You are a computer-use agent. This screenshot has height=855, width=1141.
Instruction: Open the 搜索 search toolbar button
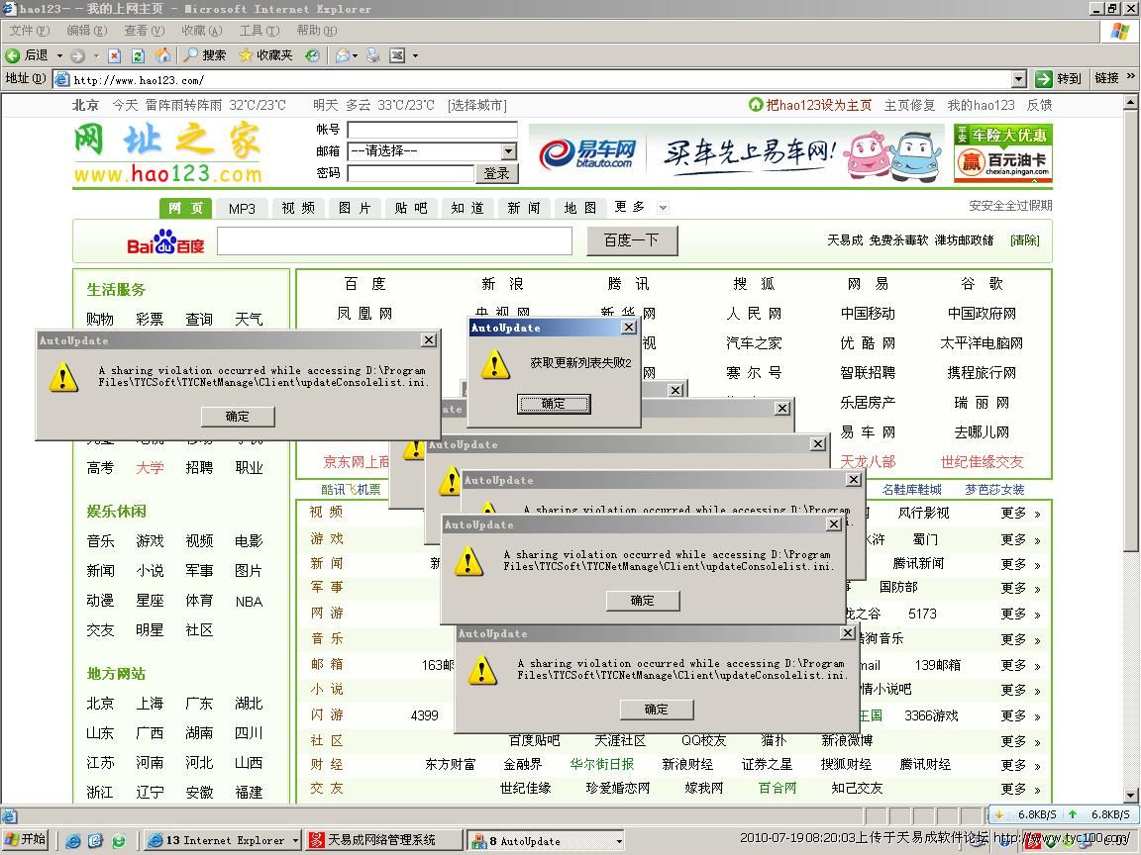[x=205, y=55]
